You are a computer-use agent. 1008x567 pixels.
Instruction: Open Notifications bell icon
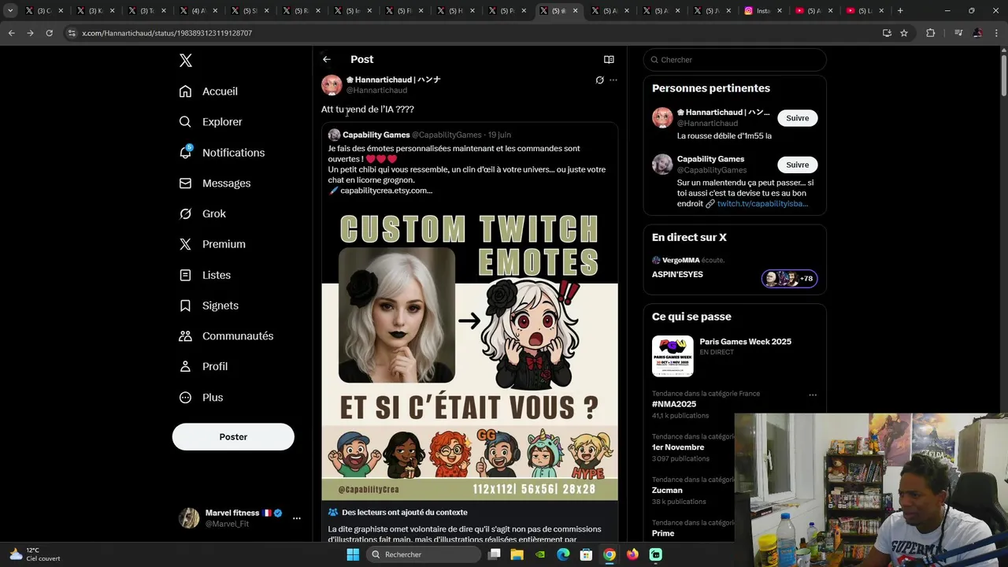(185, 153)
